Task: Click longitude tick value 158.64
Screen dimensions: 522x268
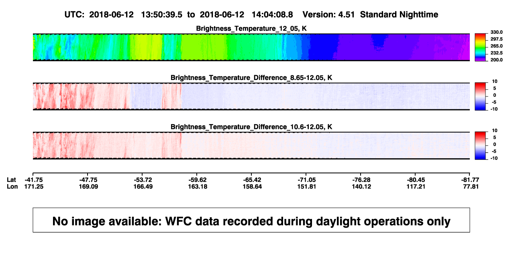Action: [252, 186]
